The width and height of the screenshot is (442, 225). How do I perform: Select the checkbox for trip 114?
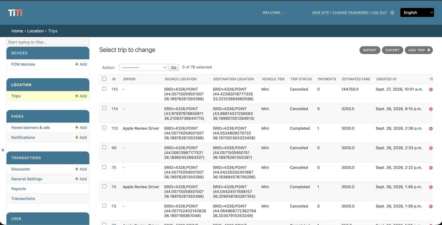(x=104, y=108)
